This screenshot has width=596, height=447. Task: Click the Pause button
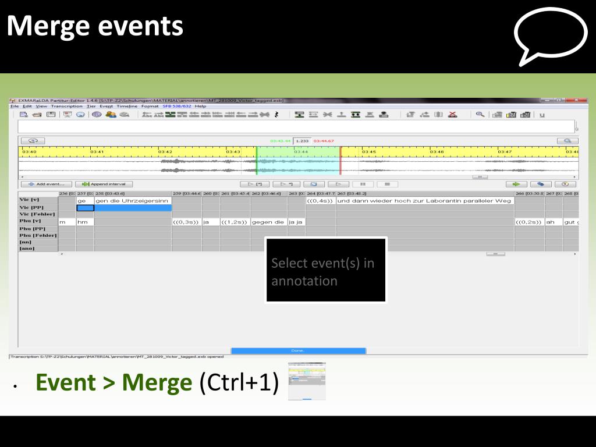pyautogui.click(x=363, y=184)
